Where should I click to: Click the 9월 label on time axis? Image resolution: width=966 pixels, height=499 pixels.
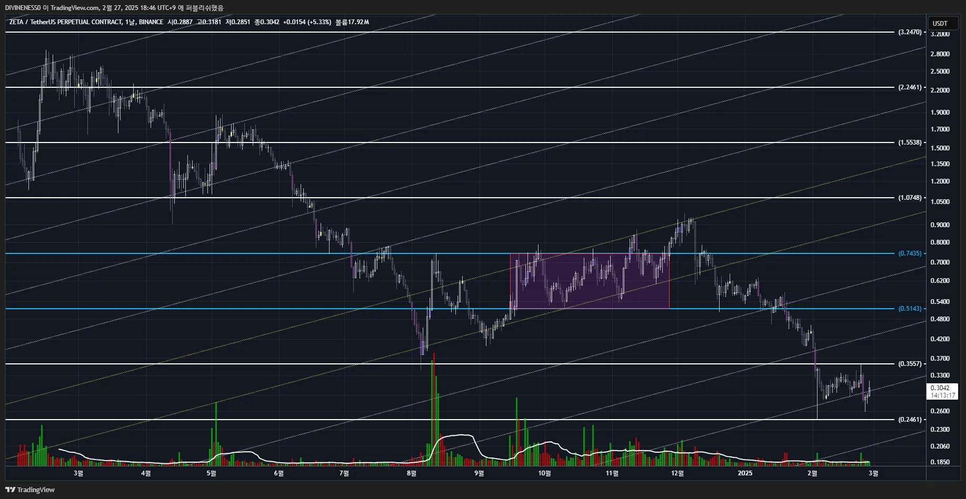click(x=479, y=473)
